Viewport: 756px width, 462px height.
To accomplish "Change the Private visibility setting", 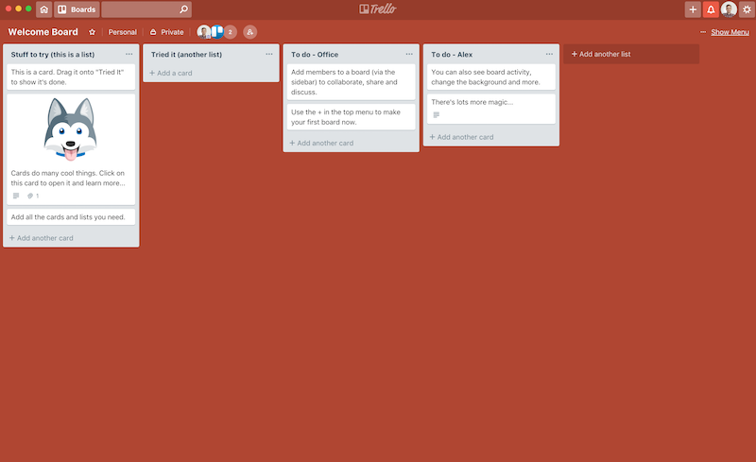I will click(x=167, y=32).
